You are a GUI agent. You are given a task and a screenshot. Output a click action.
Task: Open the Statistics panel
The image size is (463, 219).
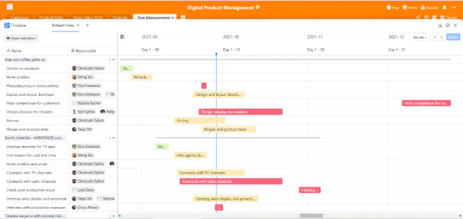[x=430, y=7]
